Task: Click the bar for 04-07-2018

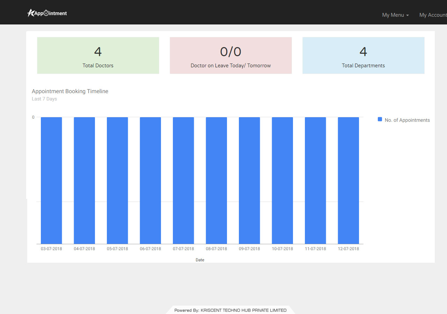Action: click(x=85, y=180)
